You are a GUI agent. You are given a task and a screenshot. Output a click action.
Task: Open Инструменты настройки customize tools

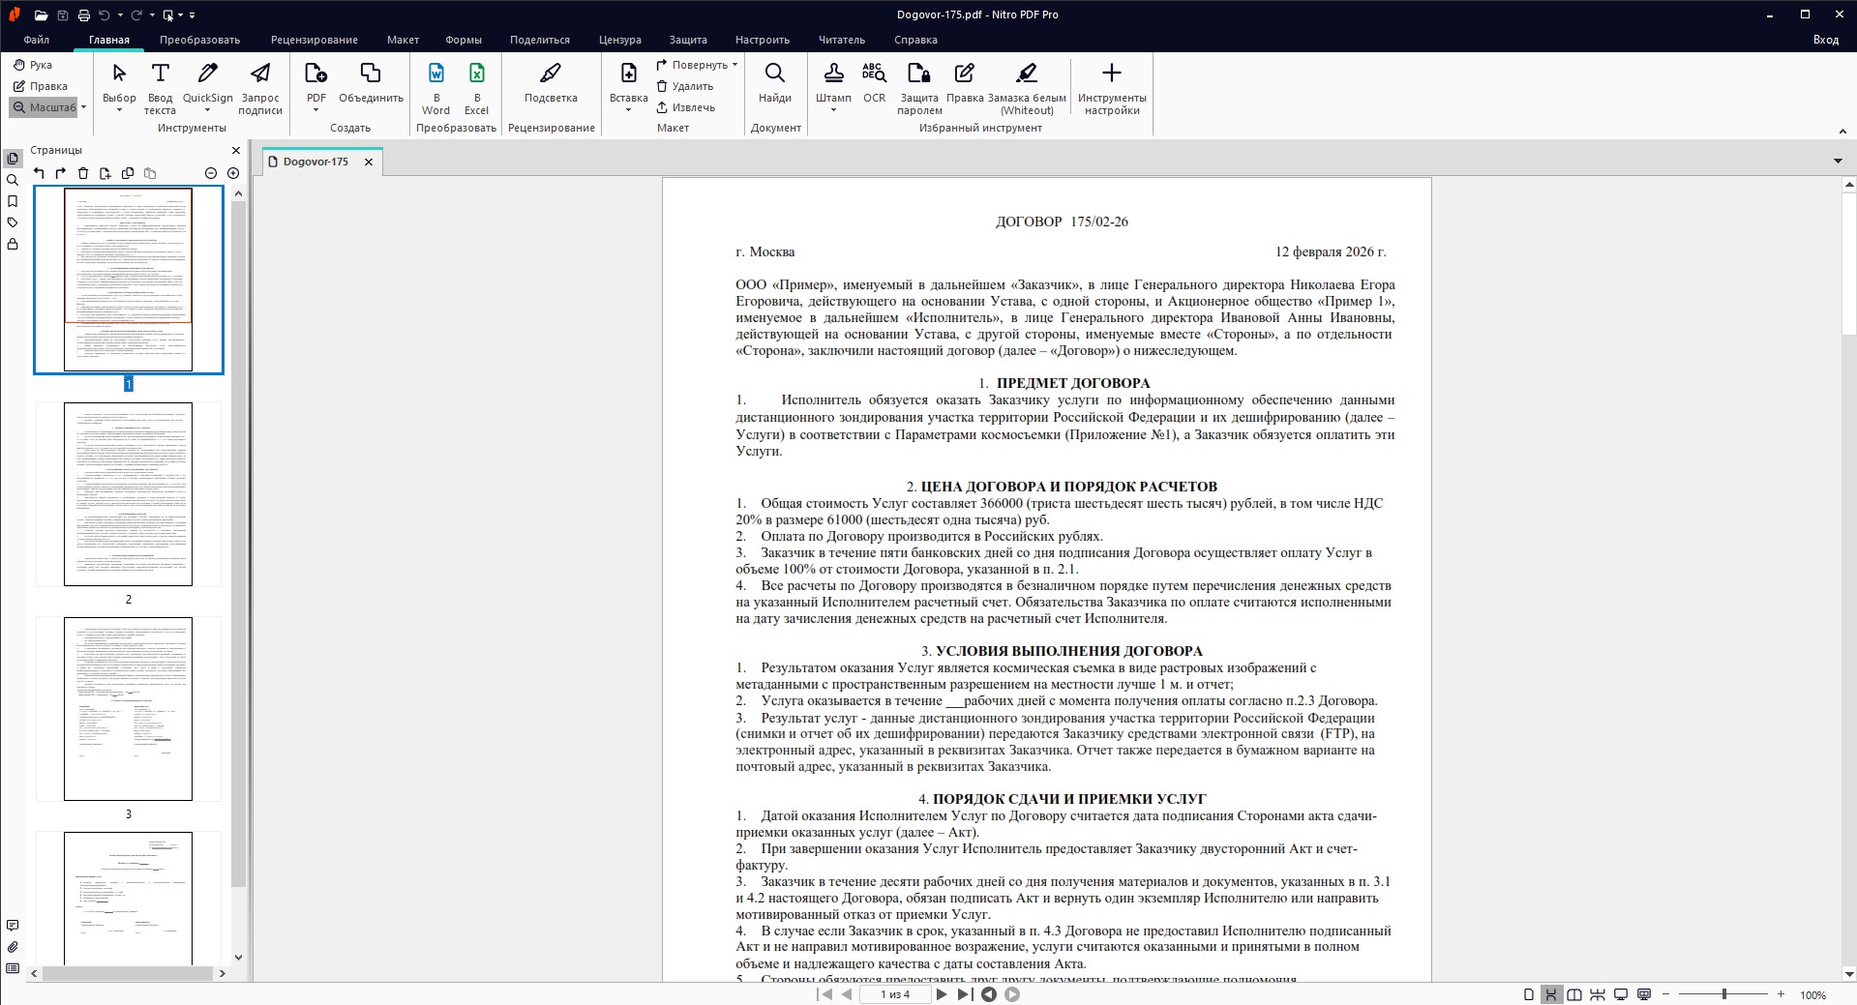tap(1112, 88)
